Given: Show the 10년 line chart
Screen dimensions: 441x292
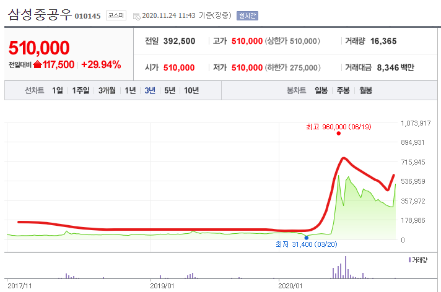Looking at the screenshot, I should (x=191, y=90).
